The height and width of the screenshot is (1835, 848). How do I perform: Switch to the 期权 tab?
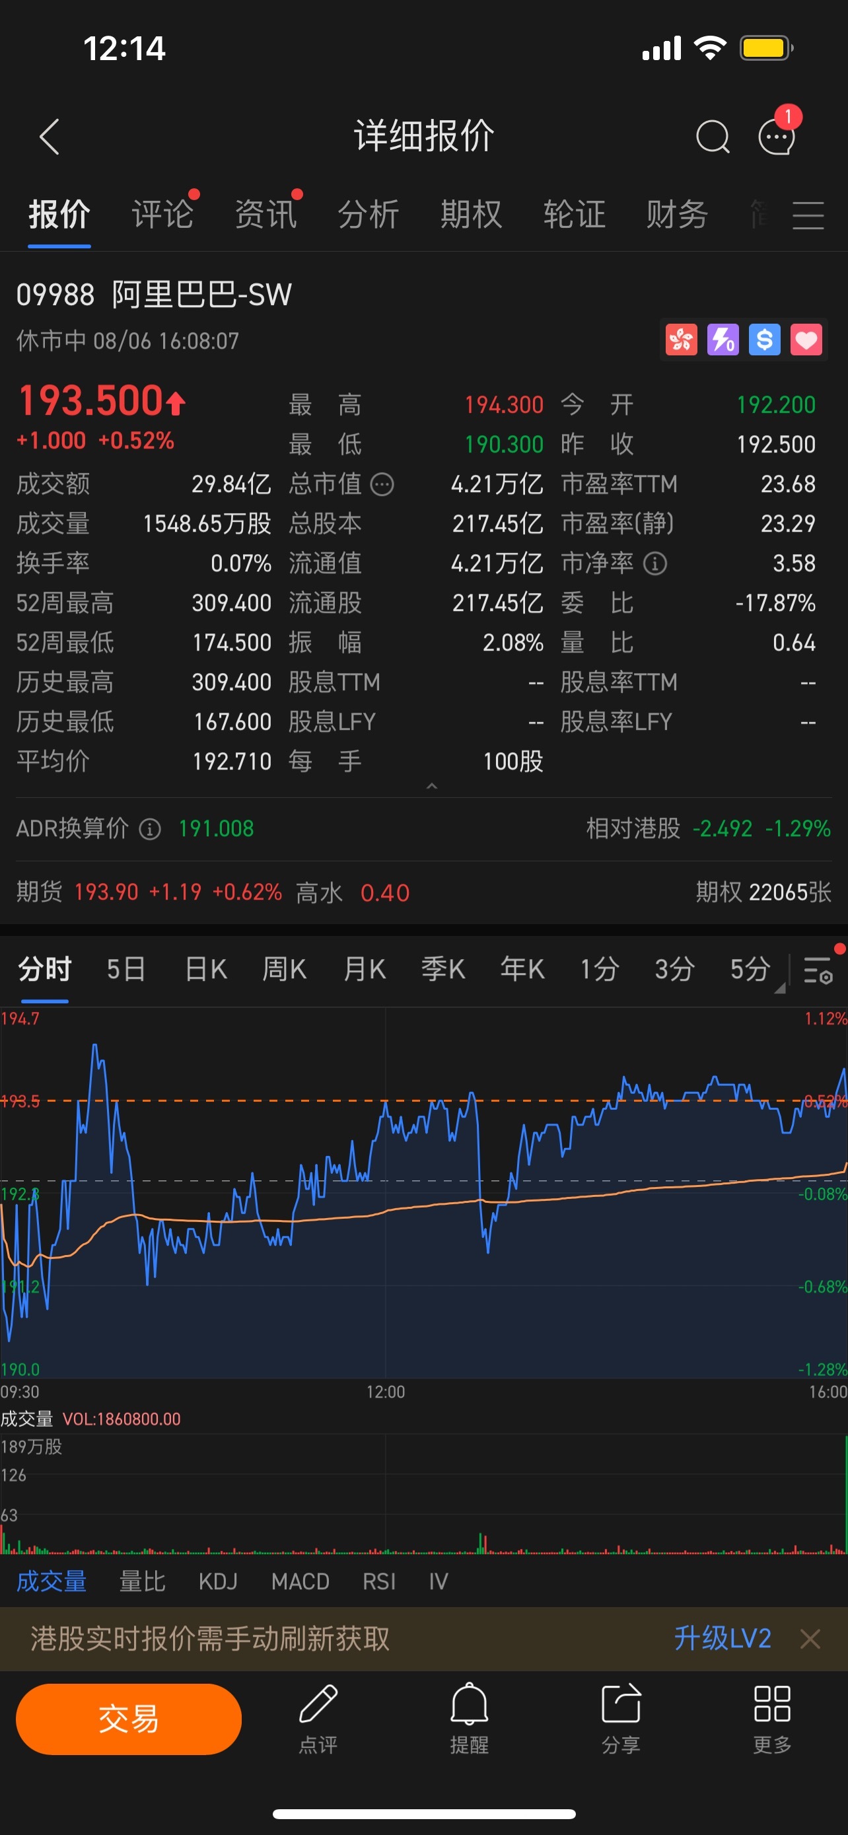coord(472,215)
